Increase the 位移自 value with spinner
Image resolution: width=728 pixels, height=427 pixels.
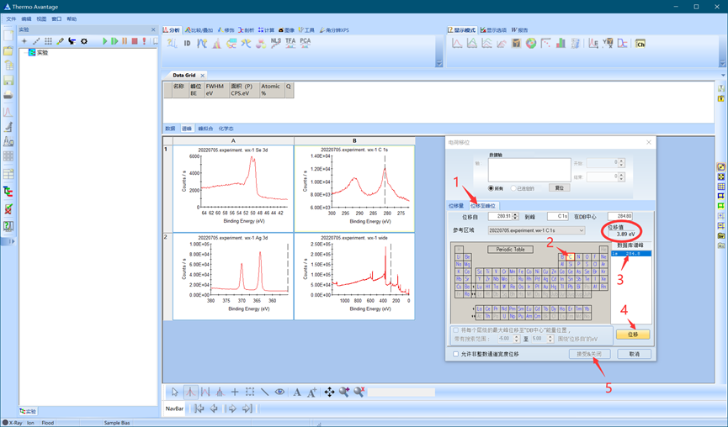515,214
